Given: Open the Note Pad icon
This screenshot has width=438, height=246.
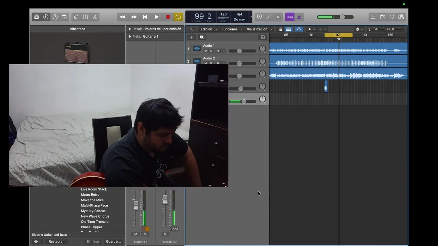Looking at the screenshot, I should pyautogui.click(x=383, y=17).
